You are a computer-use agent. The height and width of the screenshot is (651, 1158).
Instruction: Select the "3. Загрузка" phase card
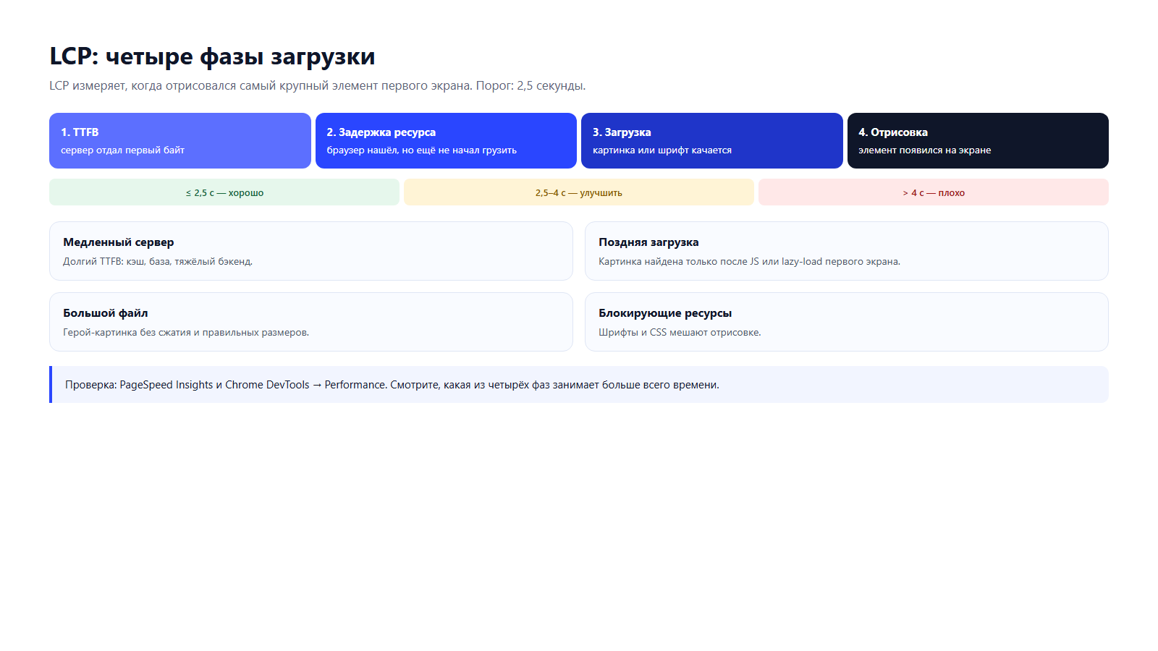coord(712,140)
